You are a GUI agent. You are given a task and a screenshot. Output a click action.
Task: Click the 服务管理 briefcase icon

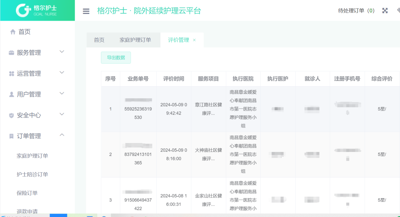click(x=11, y=53)
